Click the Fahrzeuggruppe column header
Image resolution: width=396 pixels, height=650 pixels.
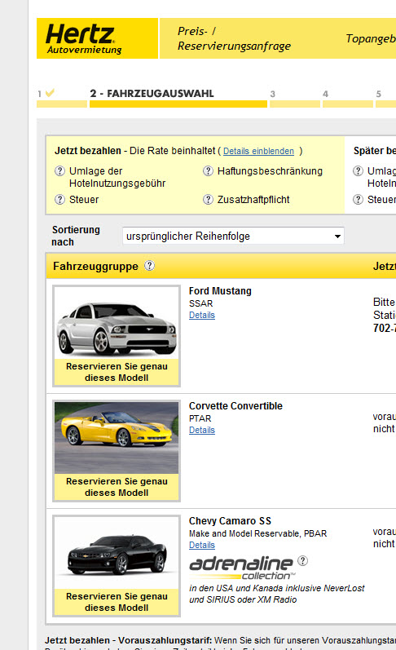point(95,266)
